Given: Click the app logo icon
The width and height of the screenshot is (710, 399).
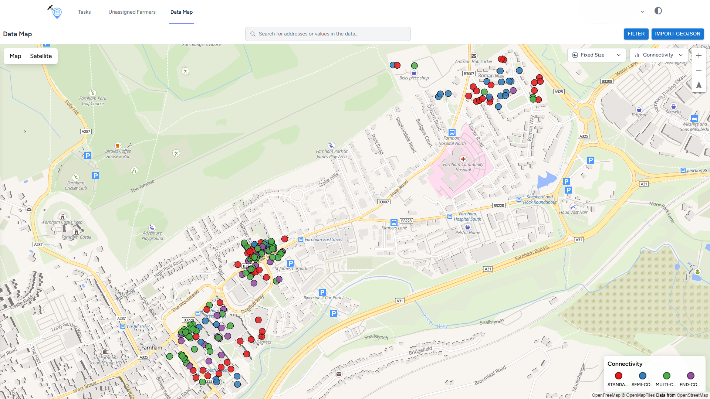Looking at the screenshot, I should click(55, 12).
